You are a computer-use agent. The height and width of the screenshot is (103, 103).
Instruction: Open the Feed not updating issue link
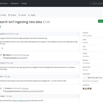click(16, 58)
